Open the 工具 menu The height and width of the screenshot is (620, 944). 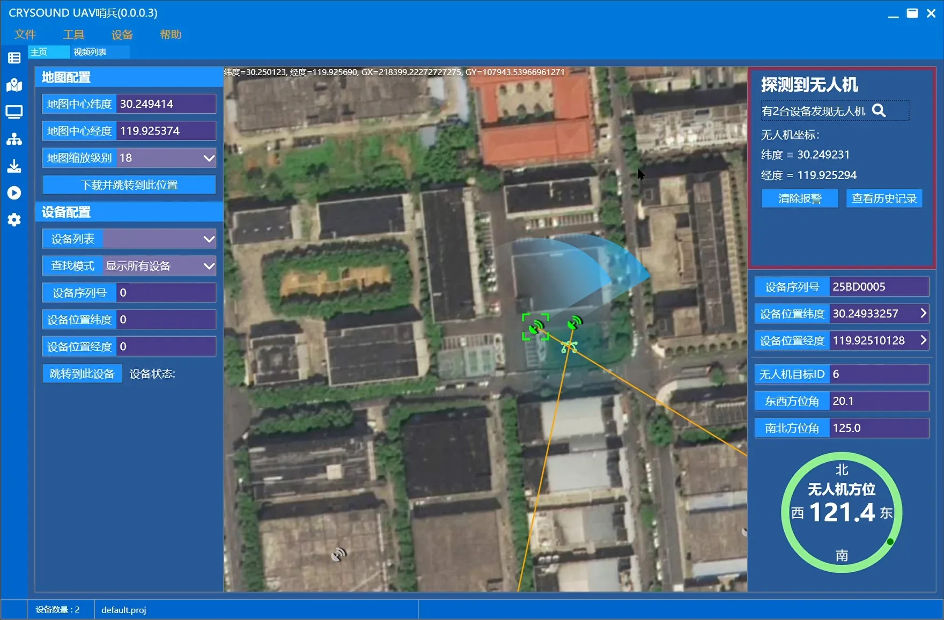(x=73, y=35)
